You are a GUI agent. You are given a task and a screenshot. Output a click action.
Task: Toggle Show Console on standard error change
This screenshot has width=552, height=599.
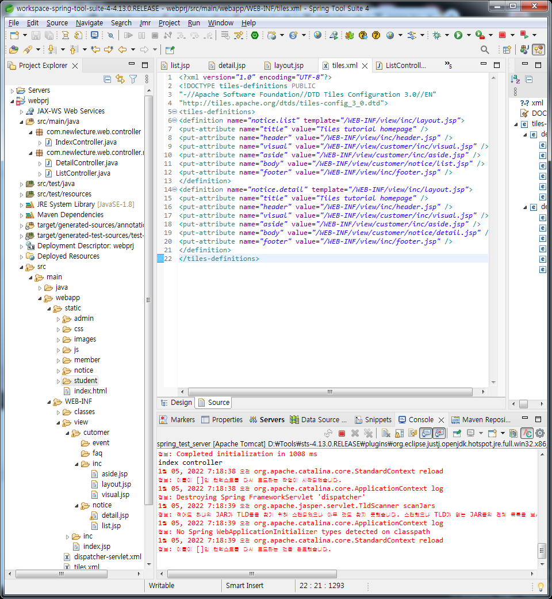[x=439, y=433]
